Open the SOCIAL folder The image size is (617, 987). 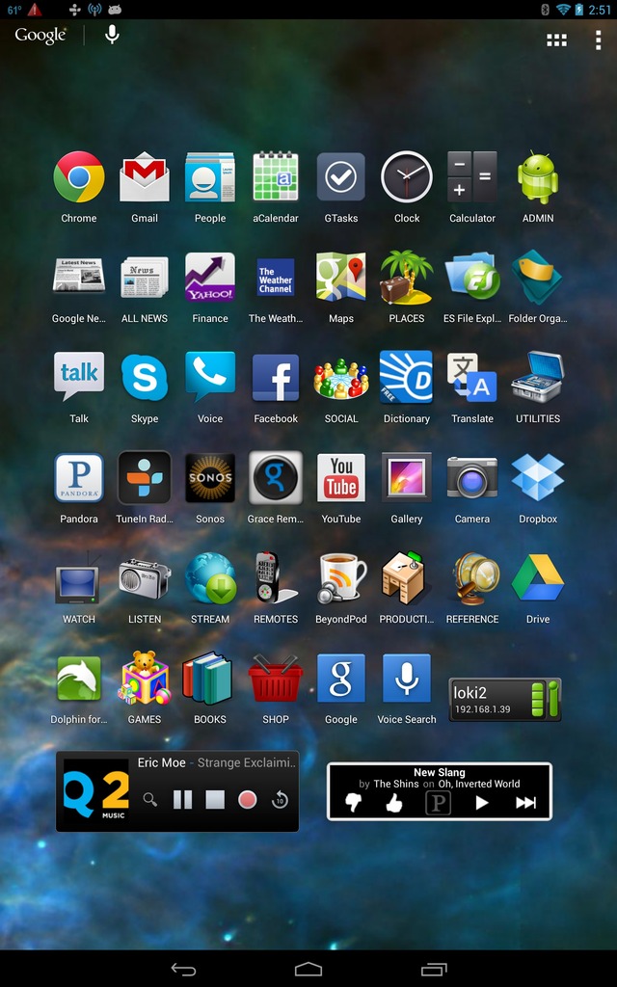pos(340,378)
